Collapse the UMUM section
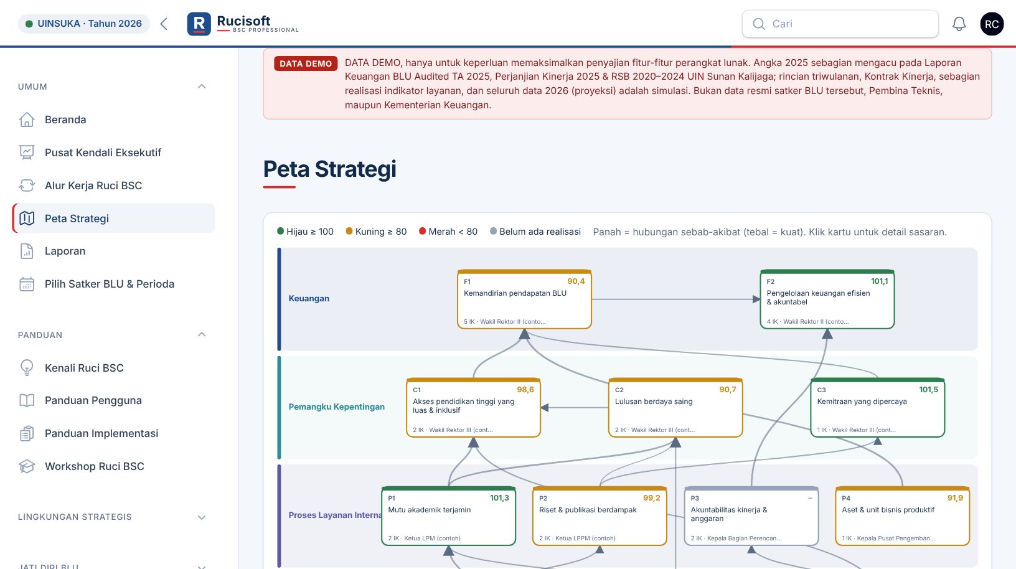 [202, 87]
